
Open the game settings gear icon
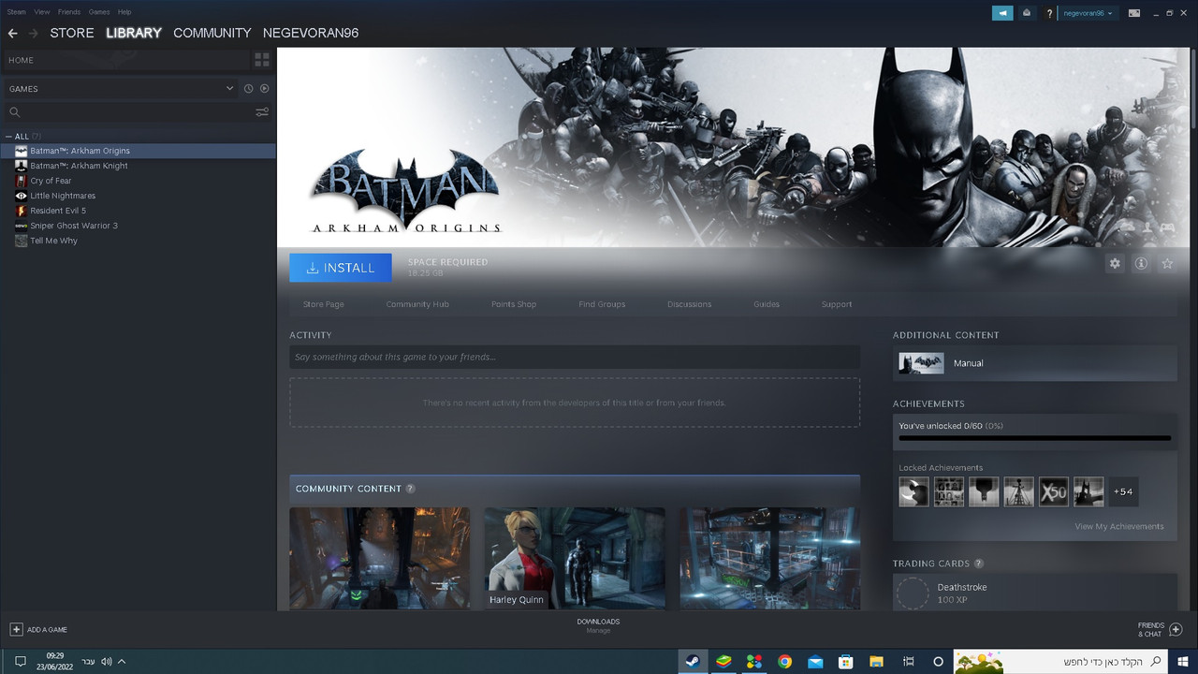(1115, 264)
